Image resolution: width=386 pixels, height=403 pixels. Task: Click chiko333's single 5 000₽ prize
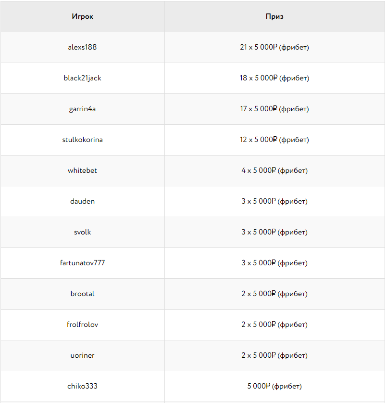[x=274, y=386]
